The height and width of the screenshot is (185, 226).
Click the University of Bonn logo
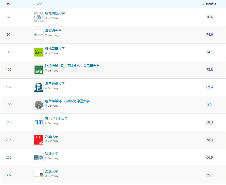pos(38,175)
